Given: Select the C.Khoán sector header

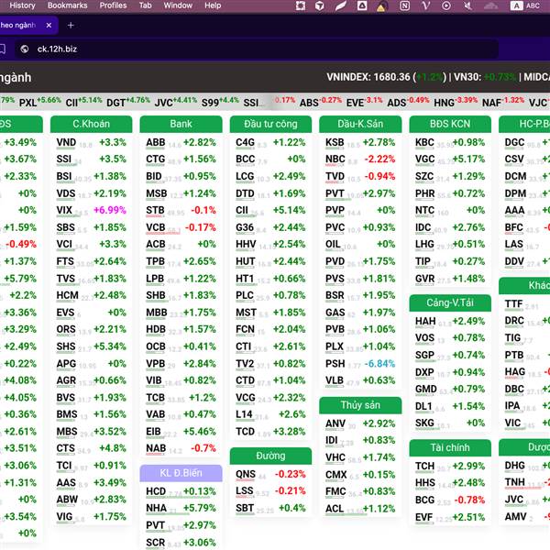Looking at the screenshot, I should 91,124.
